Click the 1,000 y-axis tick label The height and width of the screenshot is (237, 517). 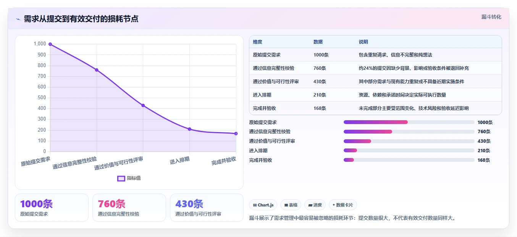point(40,44)
